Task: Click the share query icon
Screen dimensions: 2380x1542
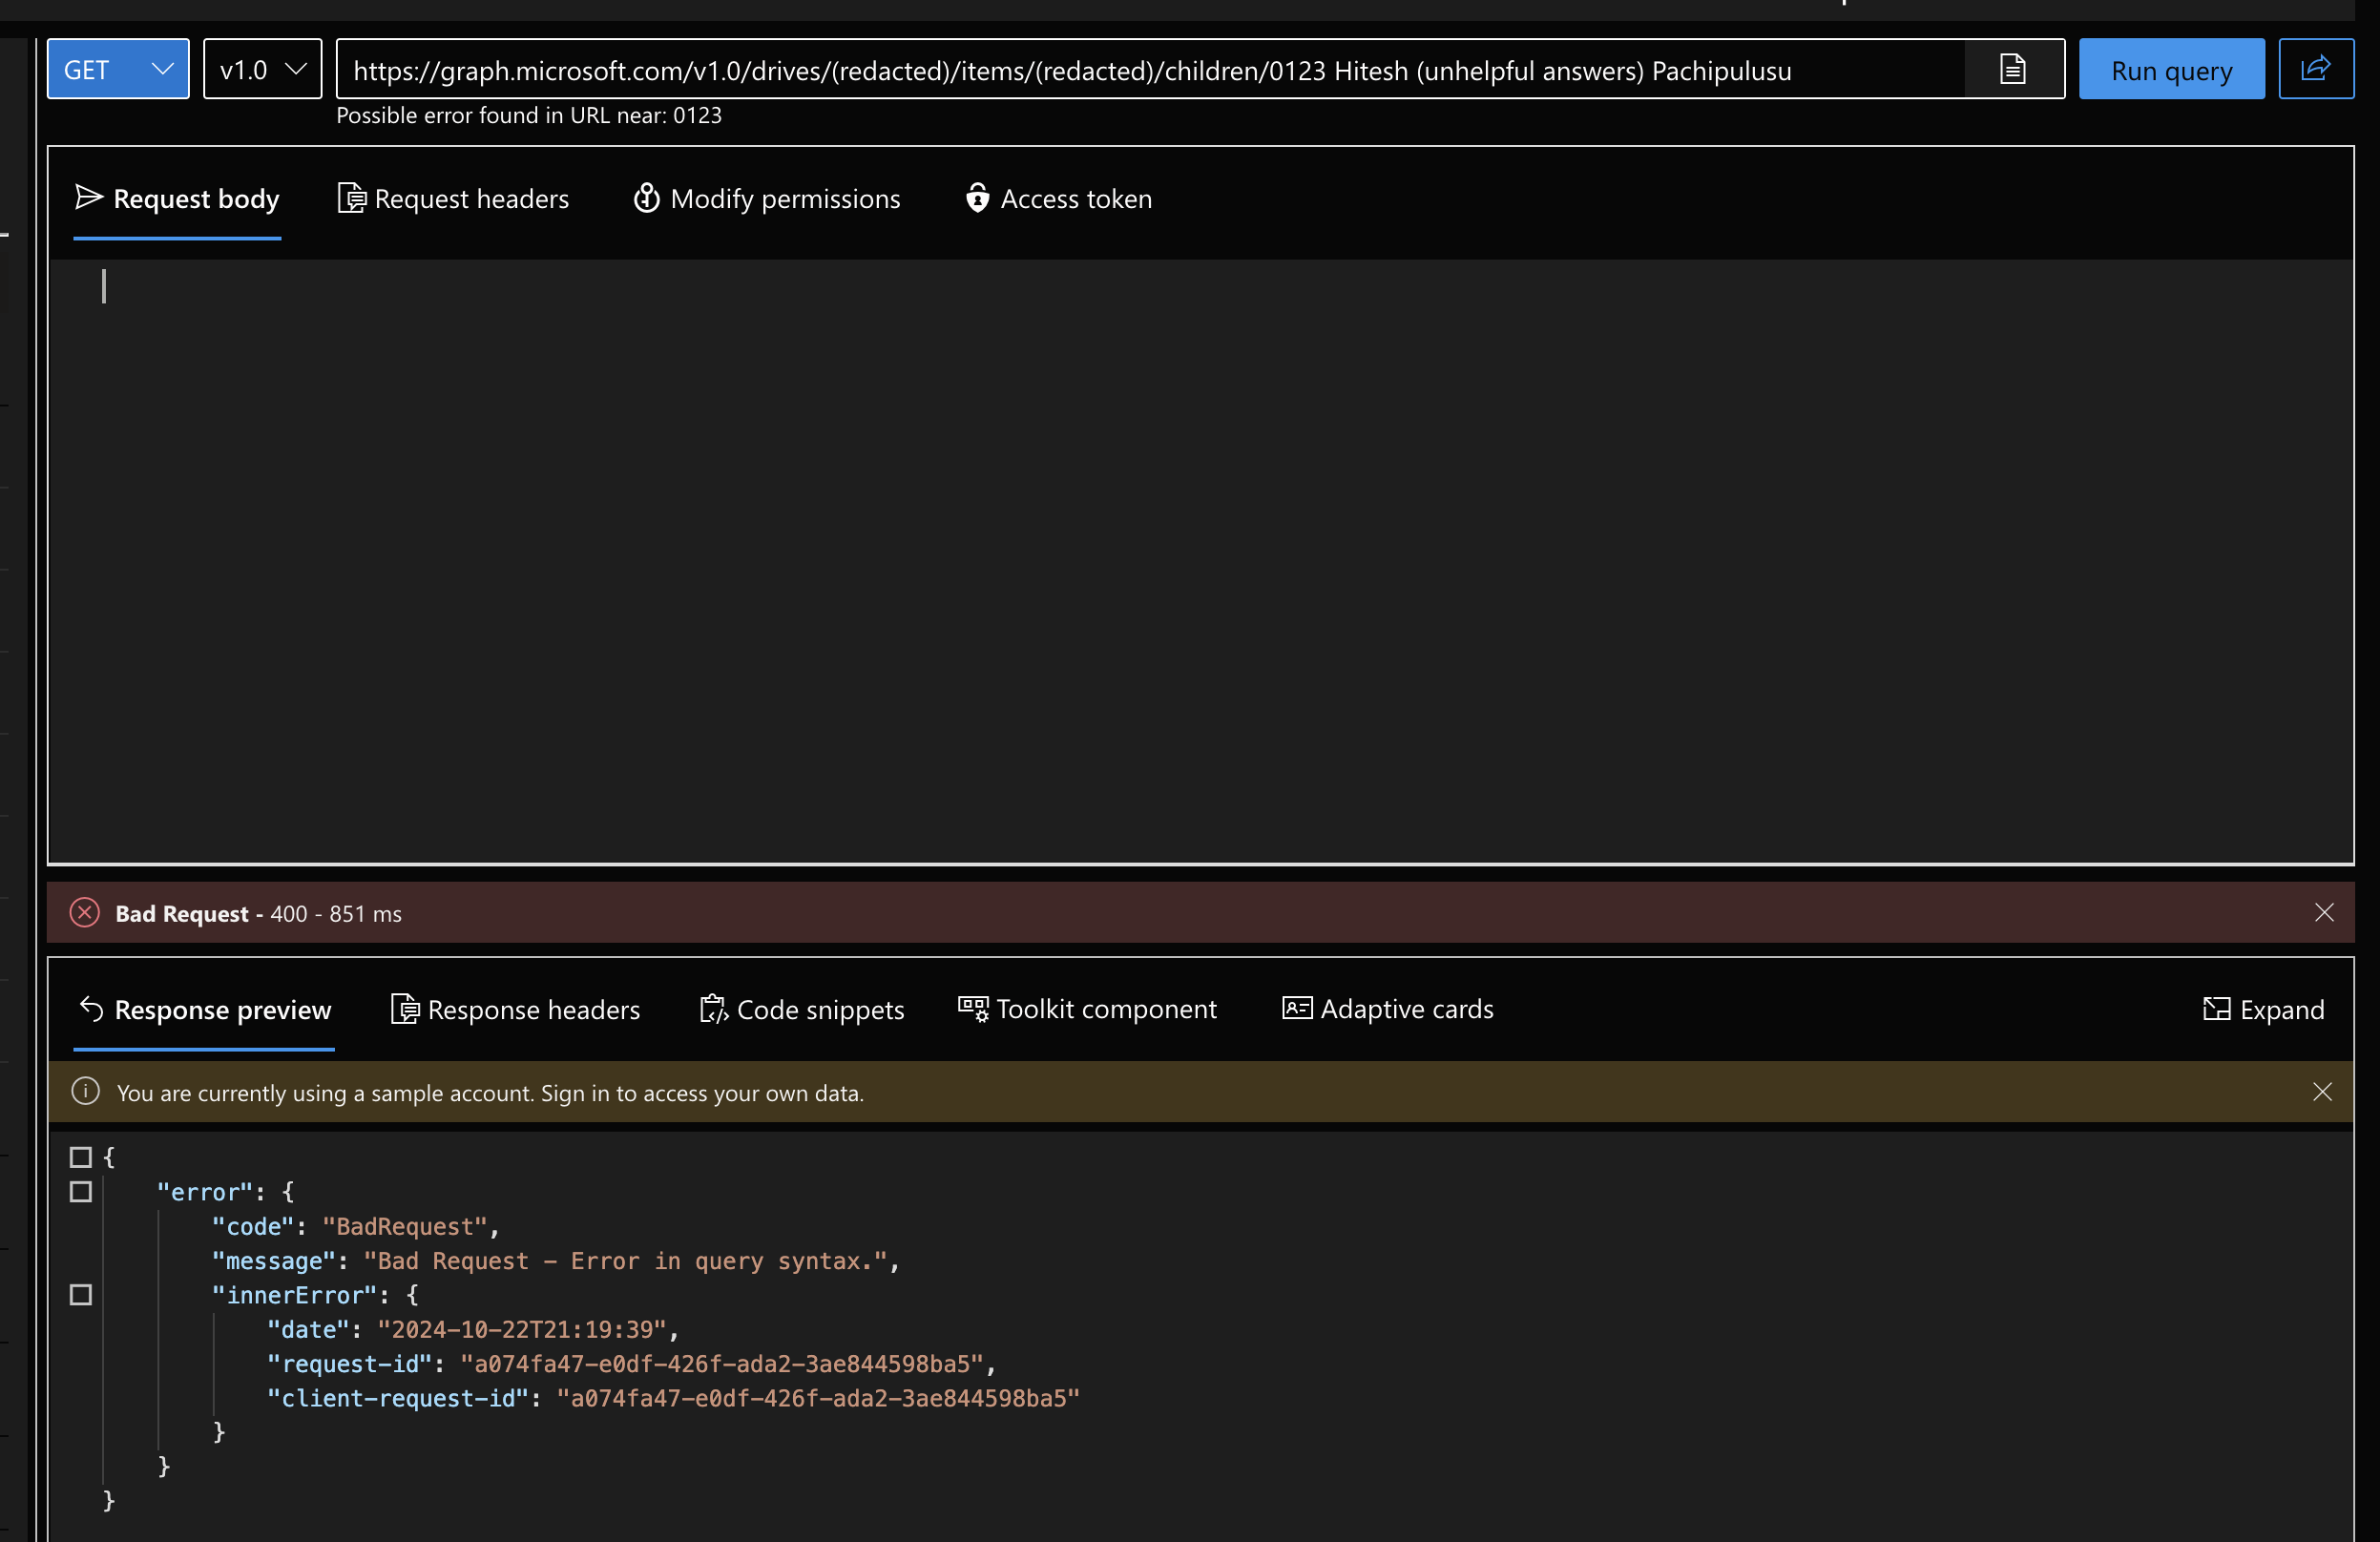Action: (x=2316, y=69)
